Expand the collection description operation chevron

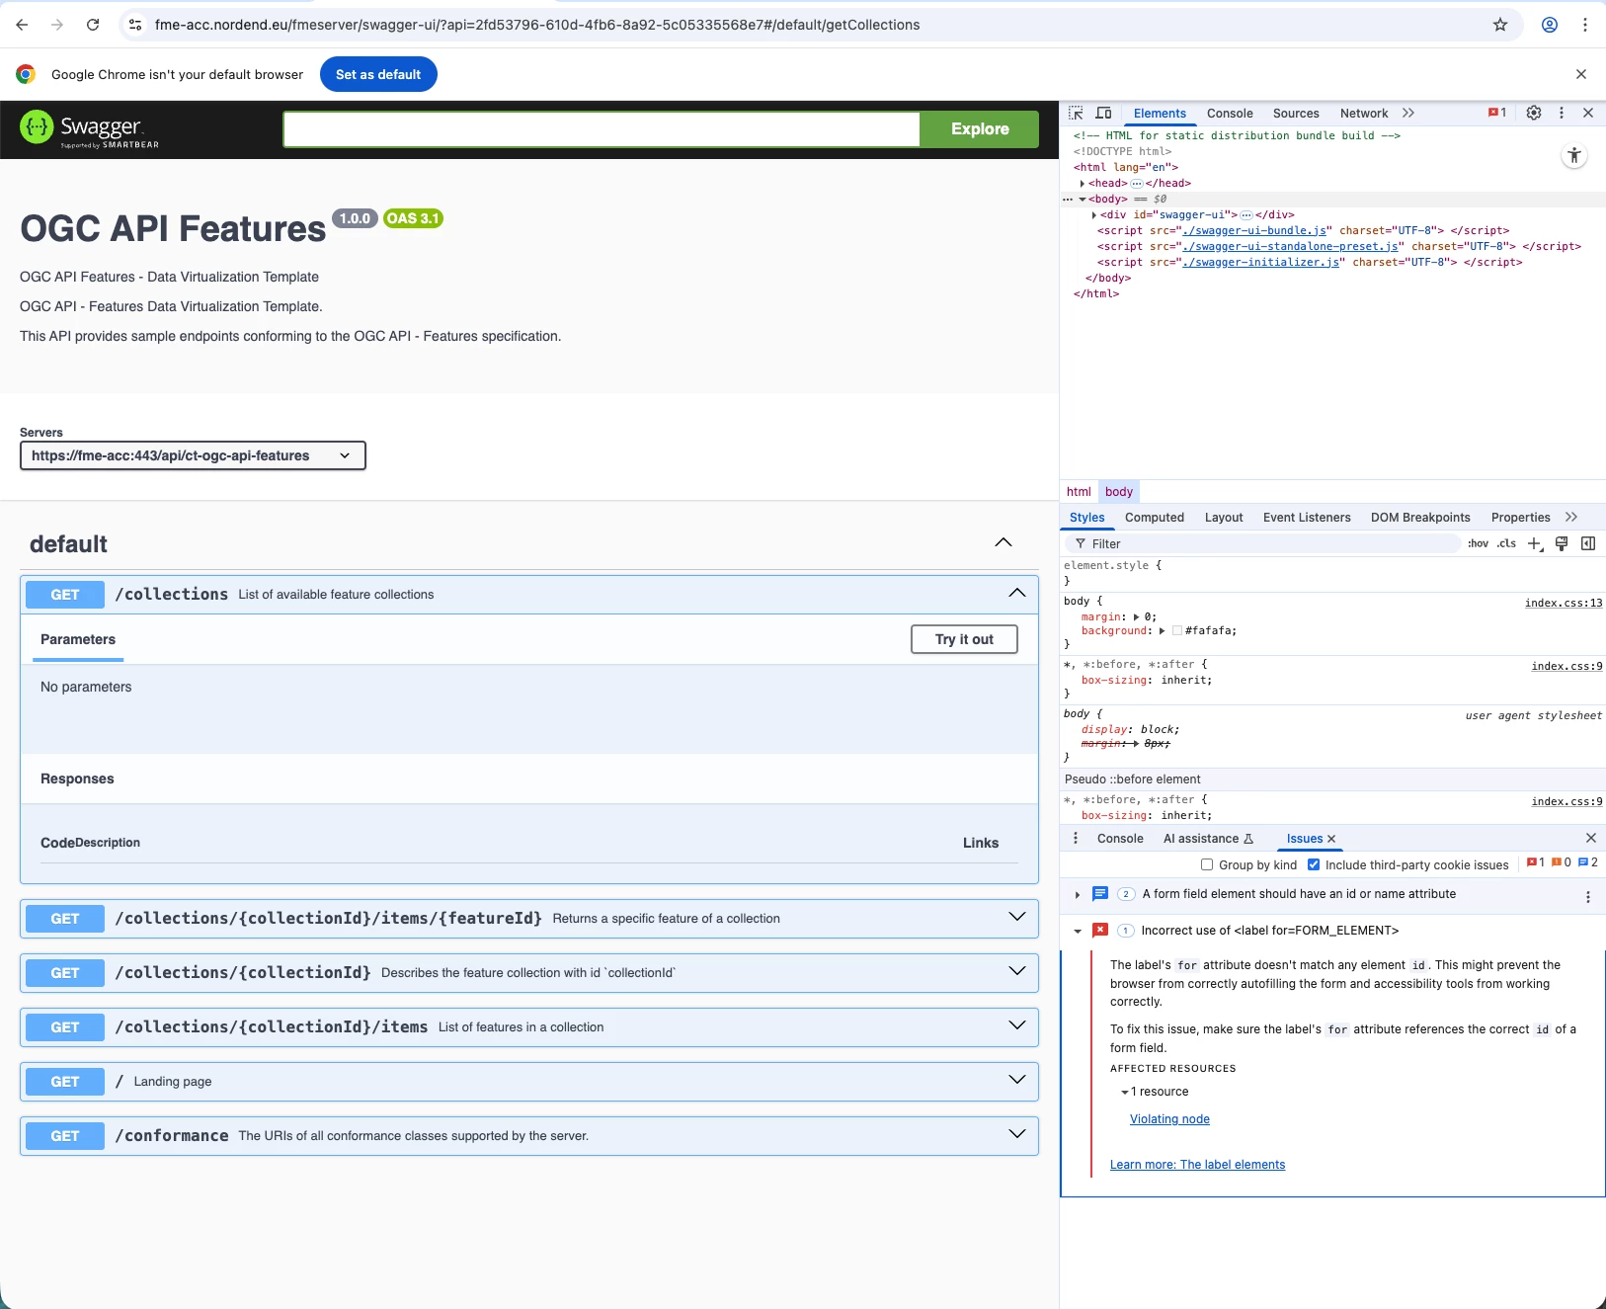coord(1017,971)
